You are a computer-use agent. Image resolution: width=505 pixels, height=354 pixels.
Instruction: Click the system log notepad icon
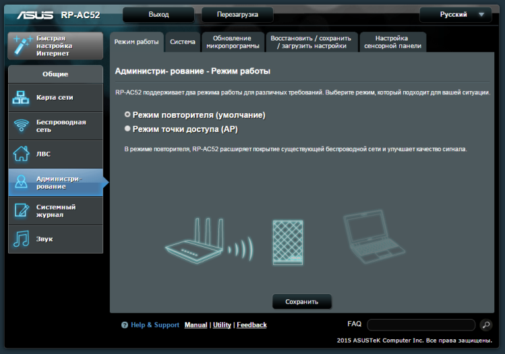pyautogui.click(x=22, y=210)
